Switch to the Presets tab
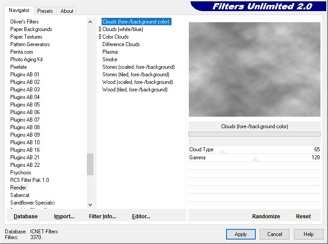This screenshot has height=244, width=328. point(45,11)
